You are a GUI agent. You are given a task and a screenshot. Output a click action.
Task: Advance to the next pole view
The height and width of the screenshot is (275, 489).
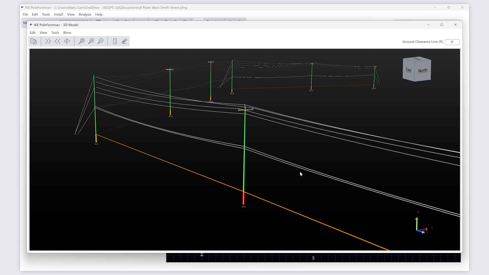pyautogui.click(x=48, y=41)
